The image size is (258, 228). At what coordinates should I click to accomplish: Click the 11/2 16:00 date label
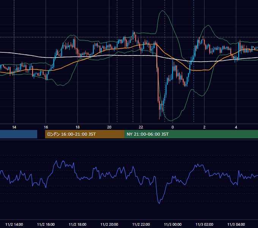46,224
